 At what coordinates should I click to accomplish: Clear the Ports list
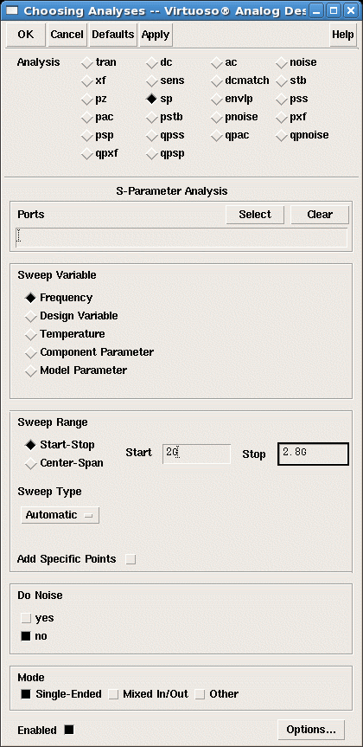point(320,215)
